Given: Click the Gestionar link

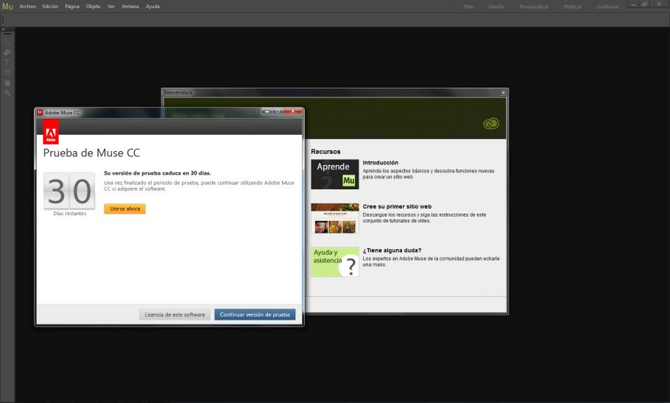Looking at the screenshot, I should 607,7.
